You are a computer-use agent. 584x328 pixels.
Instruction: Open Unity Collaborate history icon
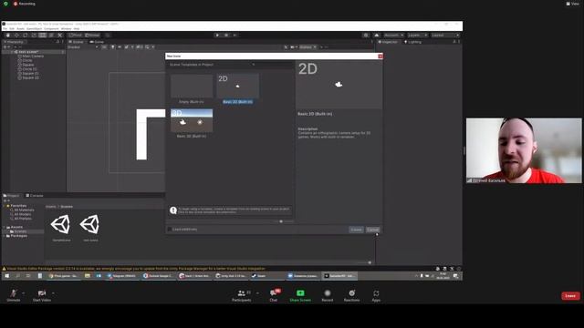[x=366, y=35]
